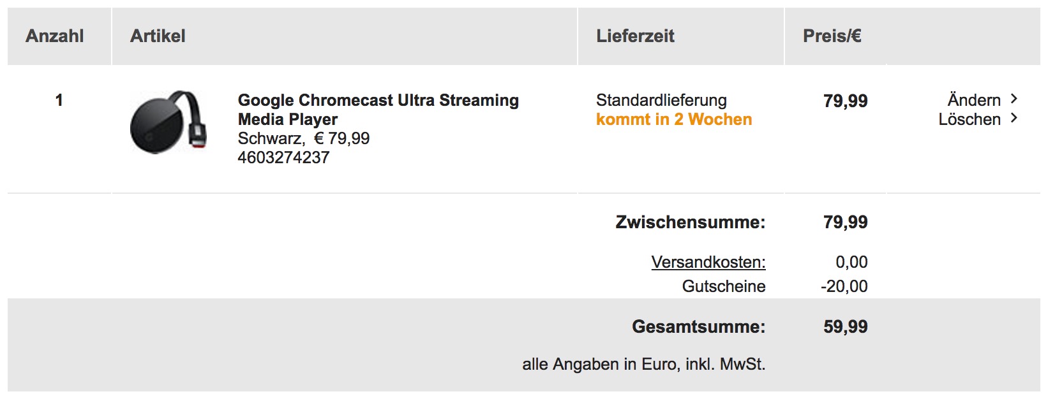Screen dimensions: 1048x394
Task: Click the Lieferzeit column header
Action: [635, 36]
